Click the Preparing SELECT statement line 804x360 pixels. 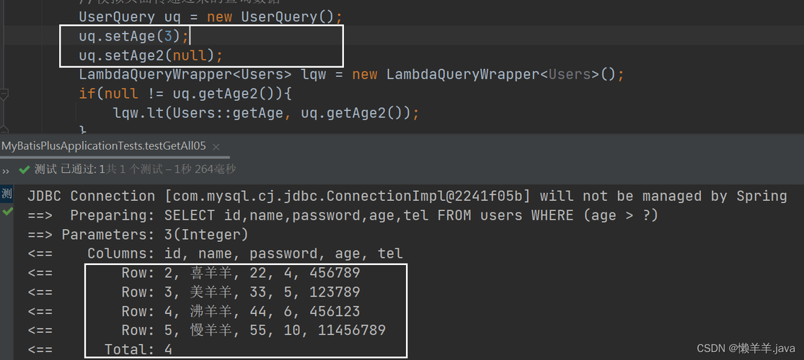[x=343, y=215]
